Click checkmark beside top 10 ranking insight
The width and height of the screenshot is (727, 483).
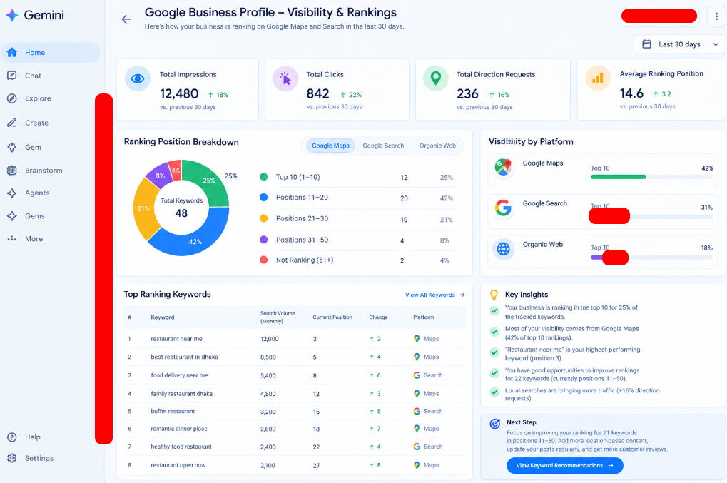pos(494,311)
